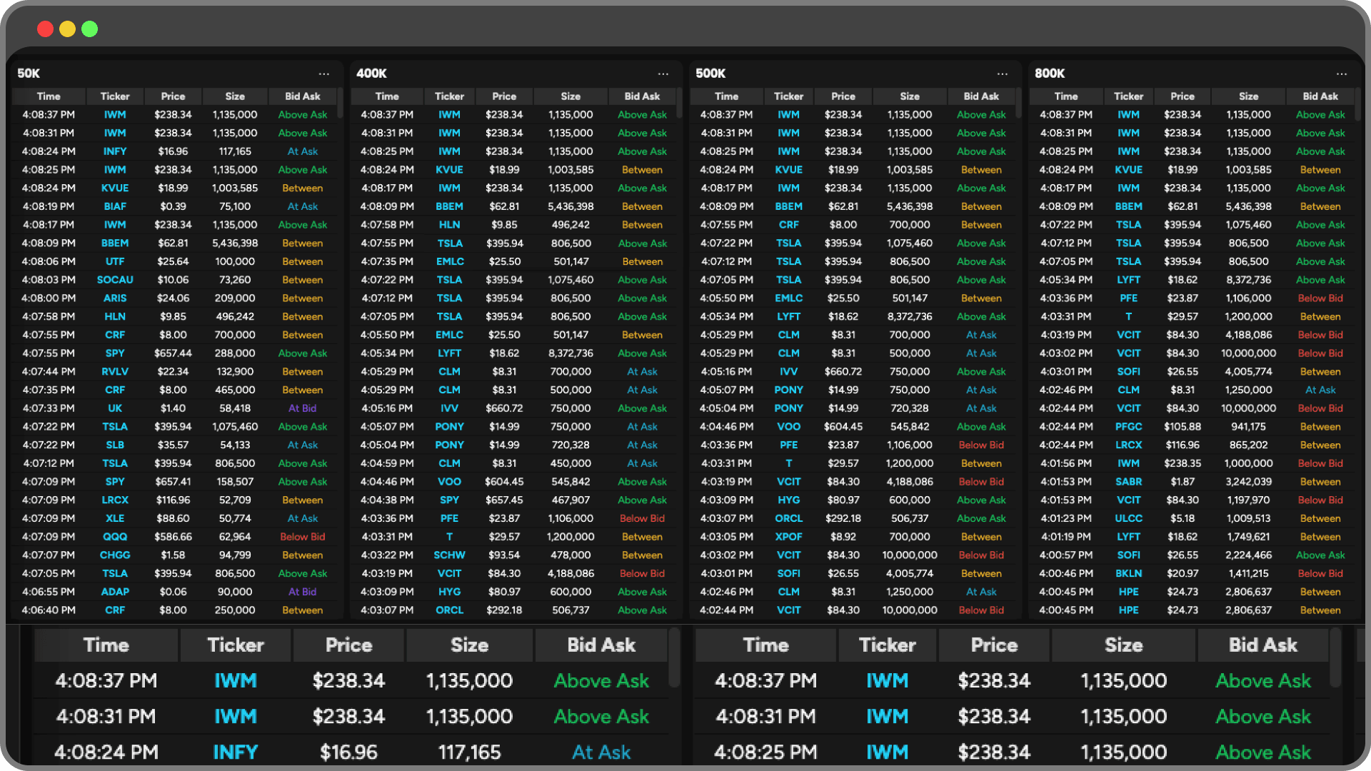Click the $604.45 price in 500K panel
1371x771 pixels.
pyautogui.click(x=843, y=427)
